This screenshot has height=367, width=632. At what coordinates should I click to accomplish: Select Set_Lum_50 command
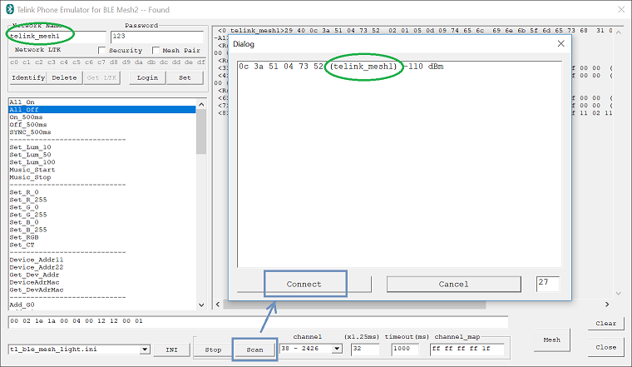[x=102, y=155]
